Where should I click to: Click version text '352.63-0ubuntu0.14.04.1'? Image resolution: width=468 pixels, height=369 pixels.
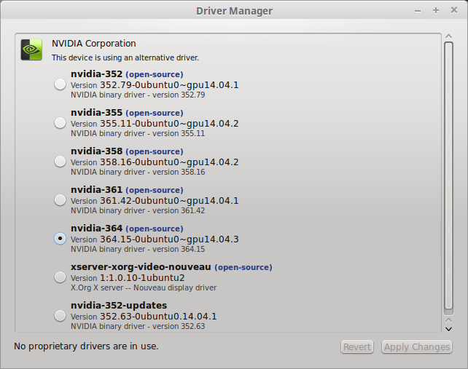tap(158, 317)
